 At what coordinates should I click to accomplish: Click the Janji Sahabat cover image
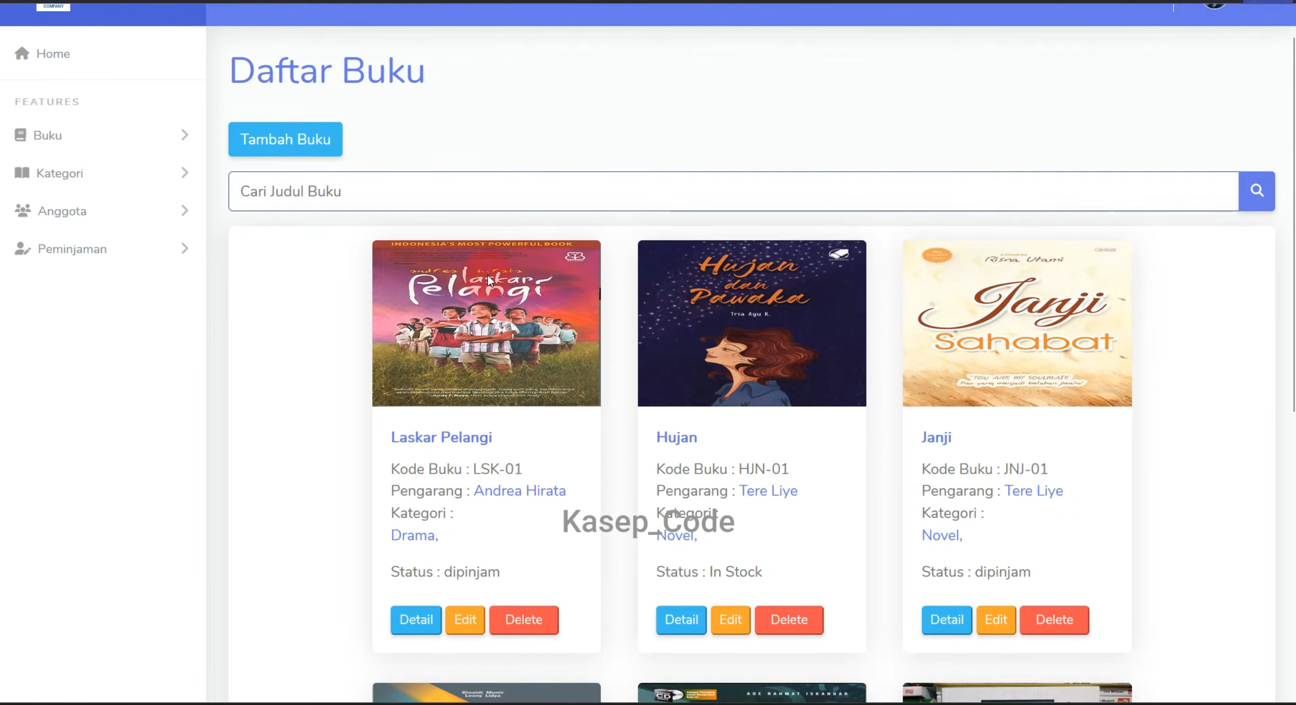(1017, 323)
